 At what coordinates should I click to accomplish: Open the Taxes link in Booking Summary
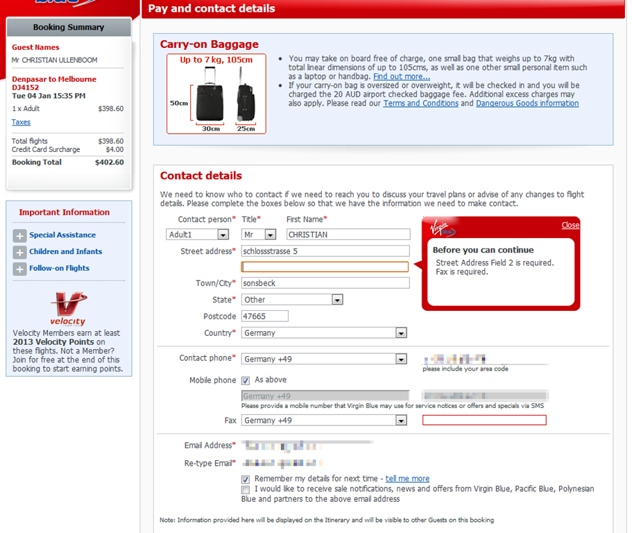(21, 122)
